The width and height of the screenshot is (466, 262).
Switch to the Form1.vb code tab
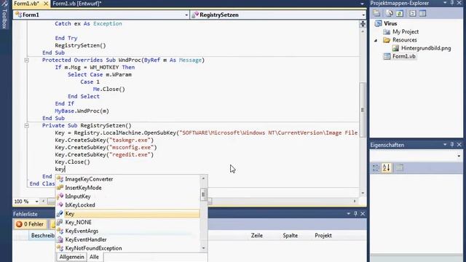click(x=26, y=4)
